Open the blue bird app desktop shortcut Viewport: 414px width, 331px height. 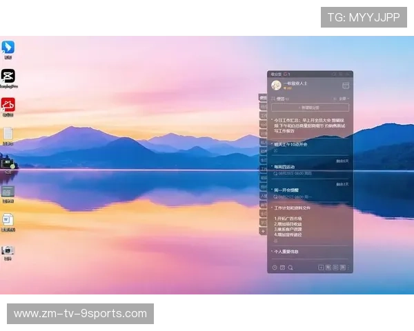tap(8, 47)
